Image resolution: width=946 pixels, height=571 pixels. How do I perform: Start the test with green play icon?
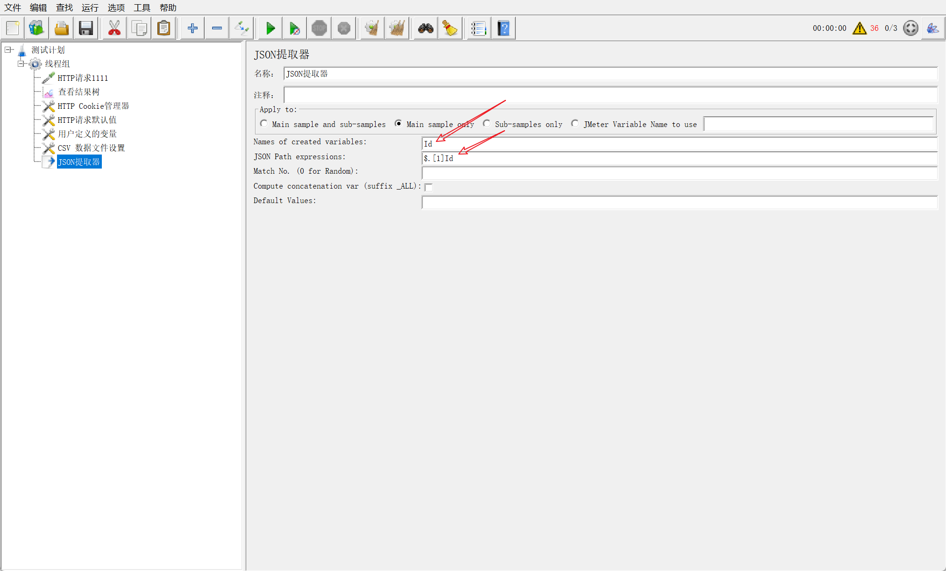pyautogui.click(x=270, y=28)
